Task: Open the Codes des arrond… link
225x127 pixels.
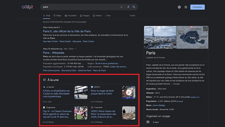Action: 119,67
